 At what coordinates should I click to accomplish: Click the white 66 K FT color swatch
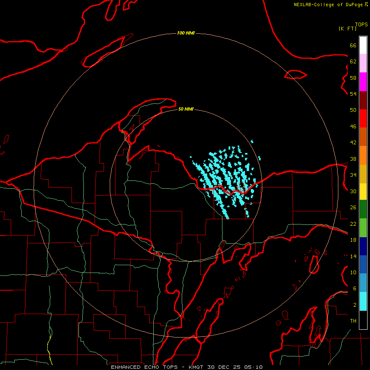pyautogui.click(x=363, y=45)
